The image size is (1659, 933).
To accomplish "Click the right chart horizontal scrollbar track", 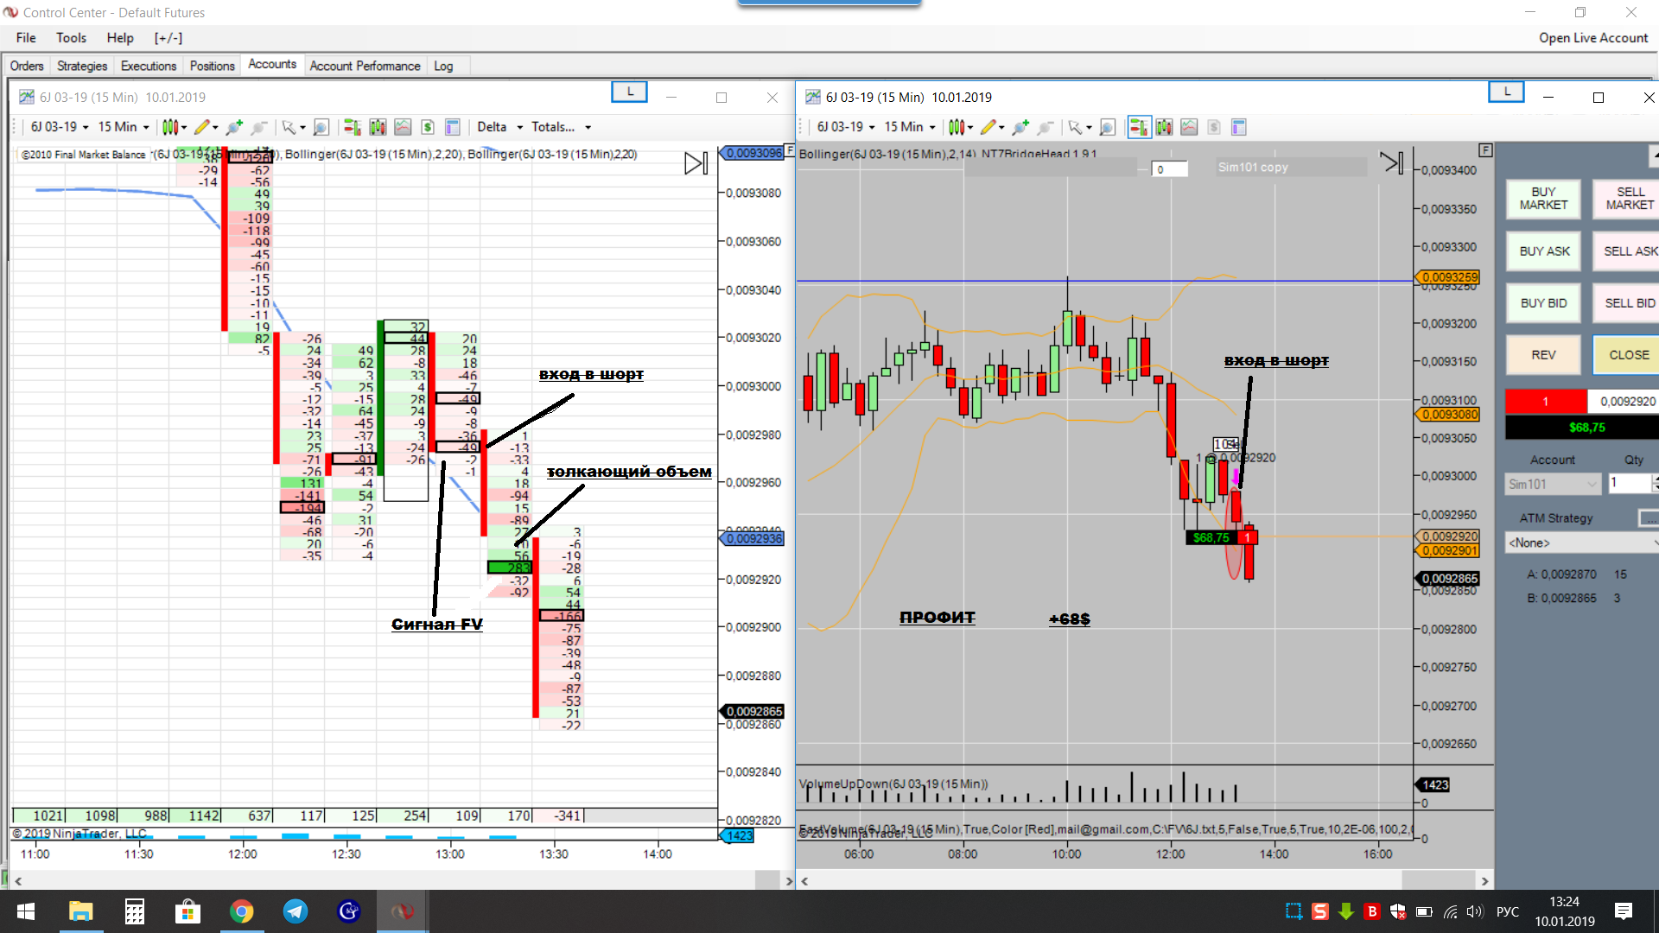I will coord(1106,880).
